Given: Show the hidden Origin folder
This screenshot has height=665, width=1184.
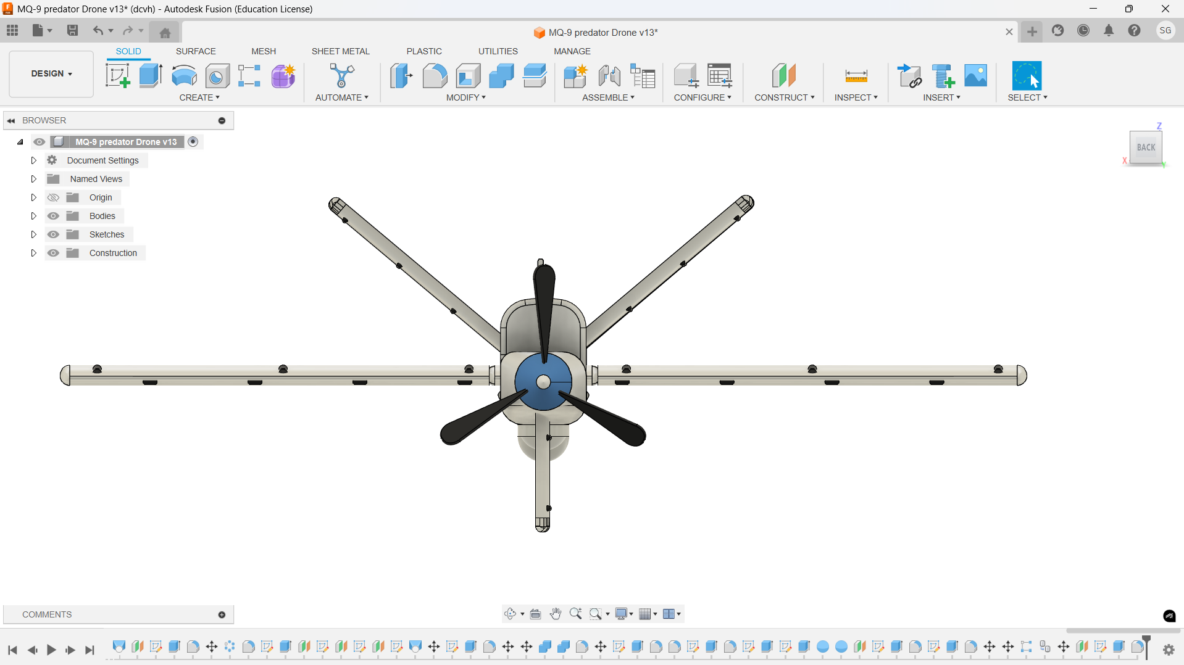Looking at the screenshot, I should tap(53, 197).
